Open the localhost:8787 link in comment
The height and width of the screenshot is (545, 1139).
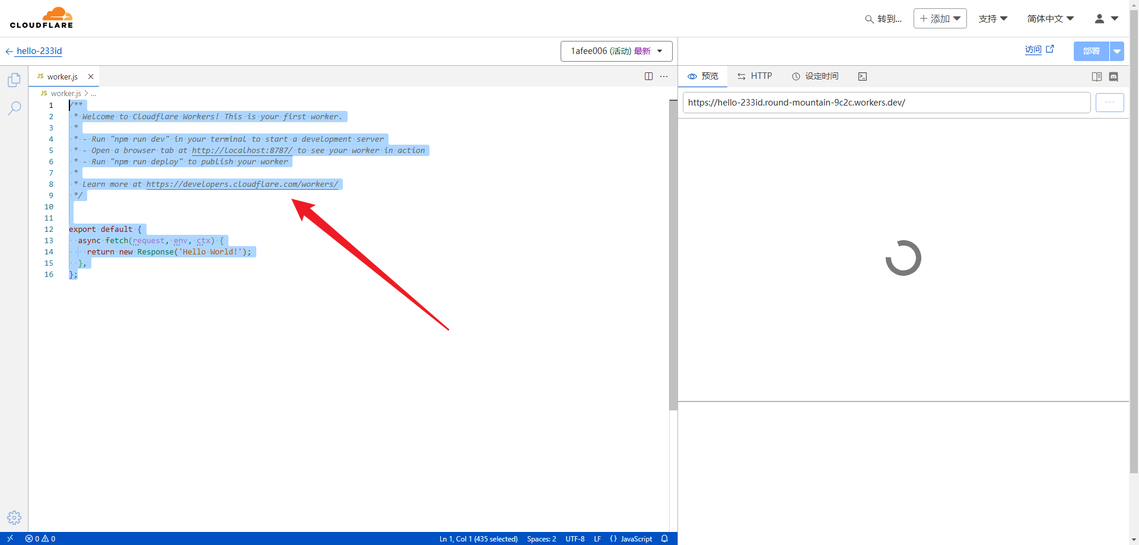coord(242,151)
